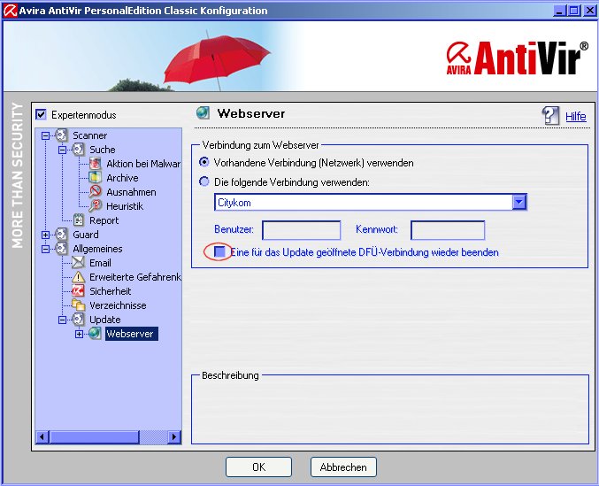Image resolution: width=599 pixels, height=486 pixels.
Task: Click the Aktion bei Malware icon
Action: pos(96,164)
